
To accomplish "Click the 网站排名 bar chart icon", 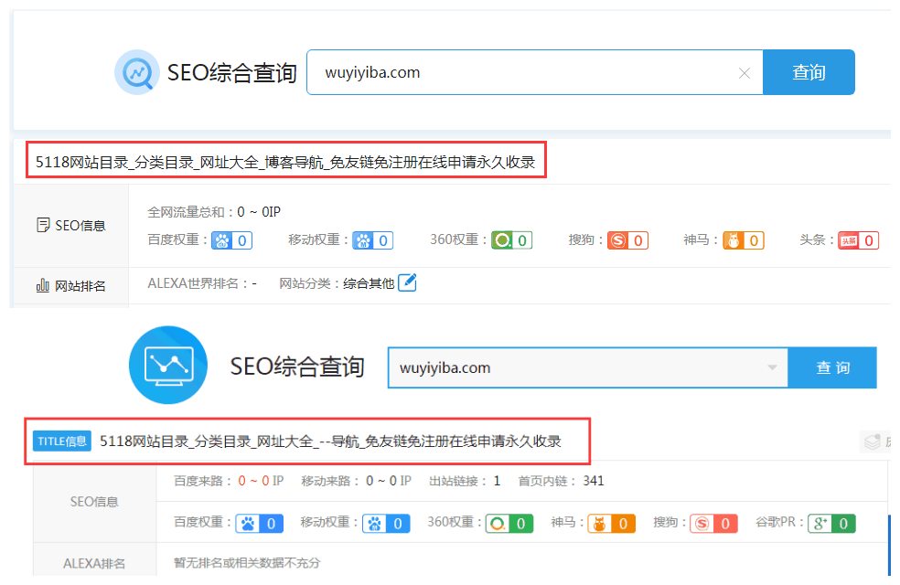I will (42, 285).
